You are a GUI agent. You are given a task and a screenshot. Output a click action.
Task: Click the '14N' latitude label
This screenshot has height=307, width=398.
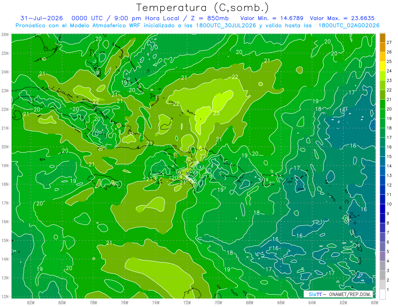tap(5, 259)
